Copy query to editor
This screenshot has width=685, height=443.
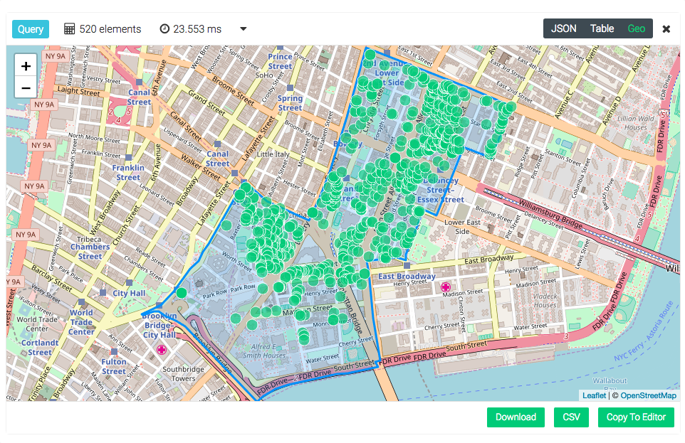636,417
